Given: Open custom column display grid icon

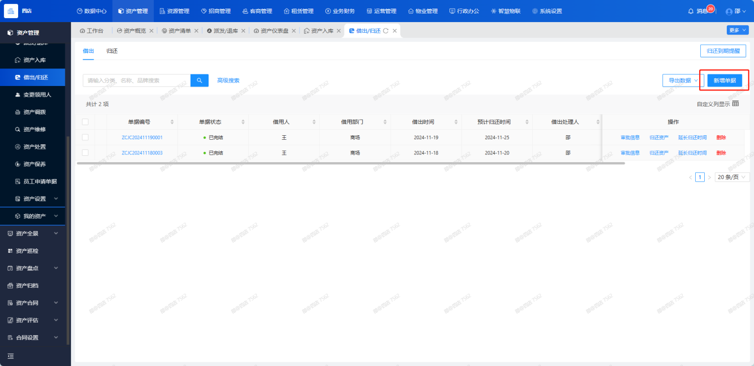Looking at the screenshot, I should click(735, 104).
